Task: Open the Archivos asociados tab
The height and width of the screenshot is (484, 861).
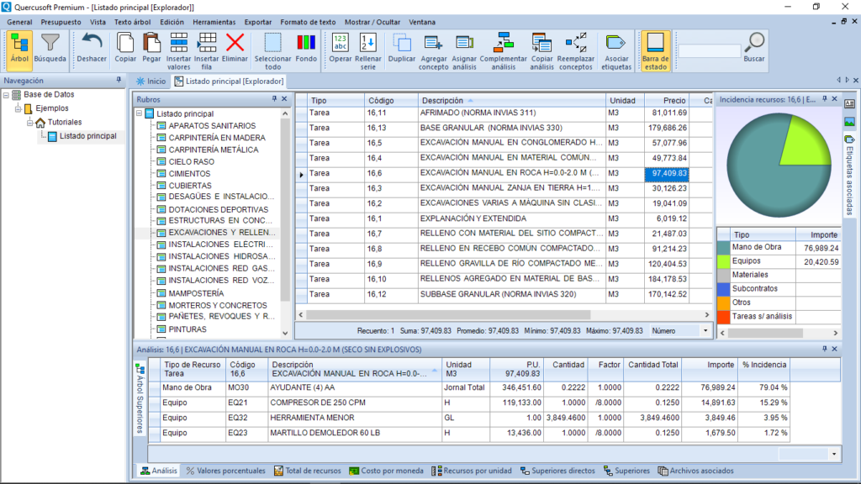Action: [x=695, y=471]
